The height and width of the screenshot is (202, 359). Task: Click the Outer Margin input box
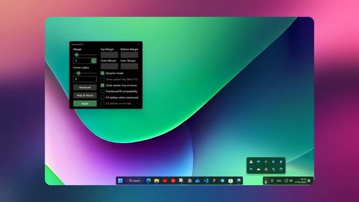(109, 66)
